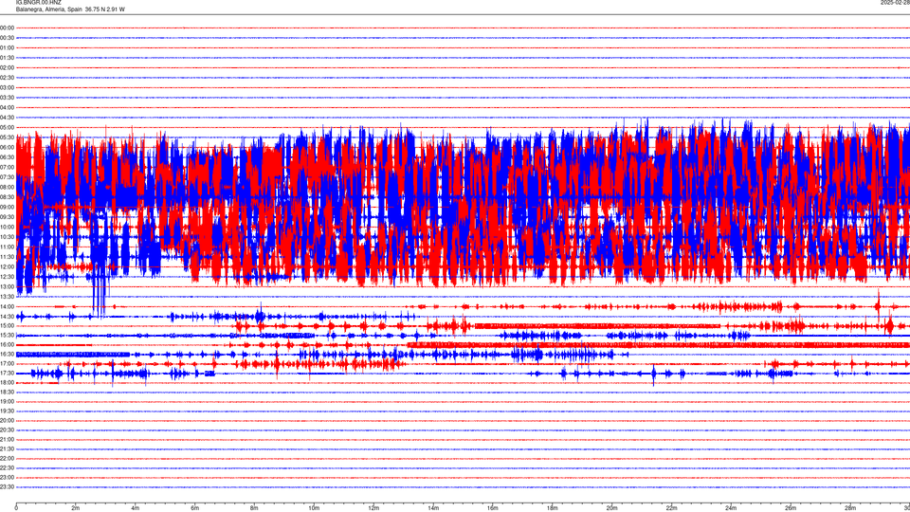Click the 14:00 time label

click(x=7, y=306)
